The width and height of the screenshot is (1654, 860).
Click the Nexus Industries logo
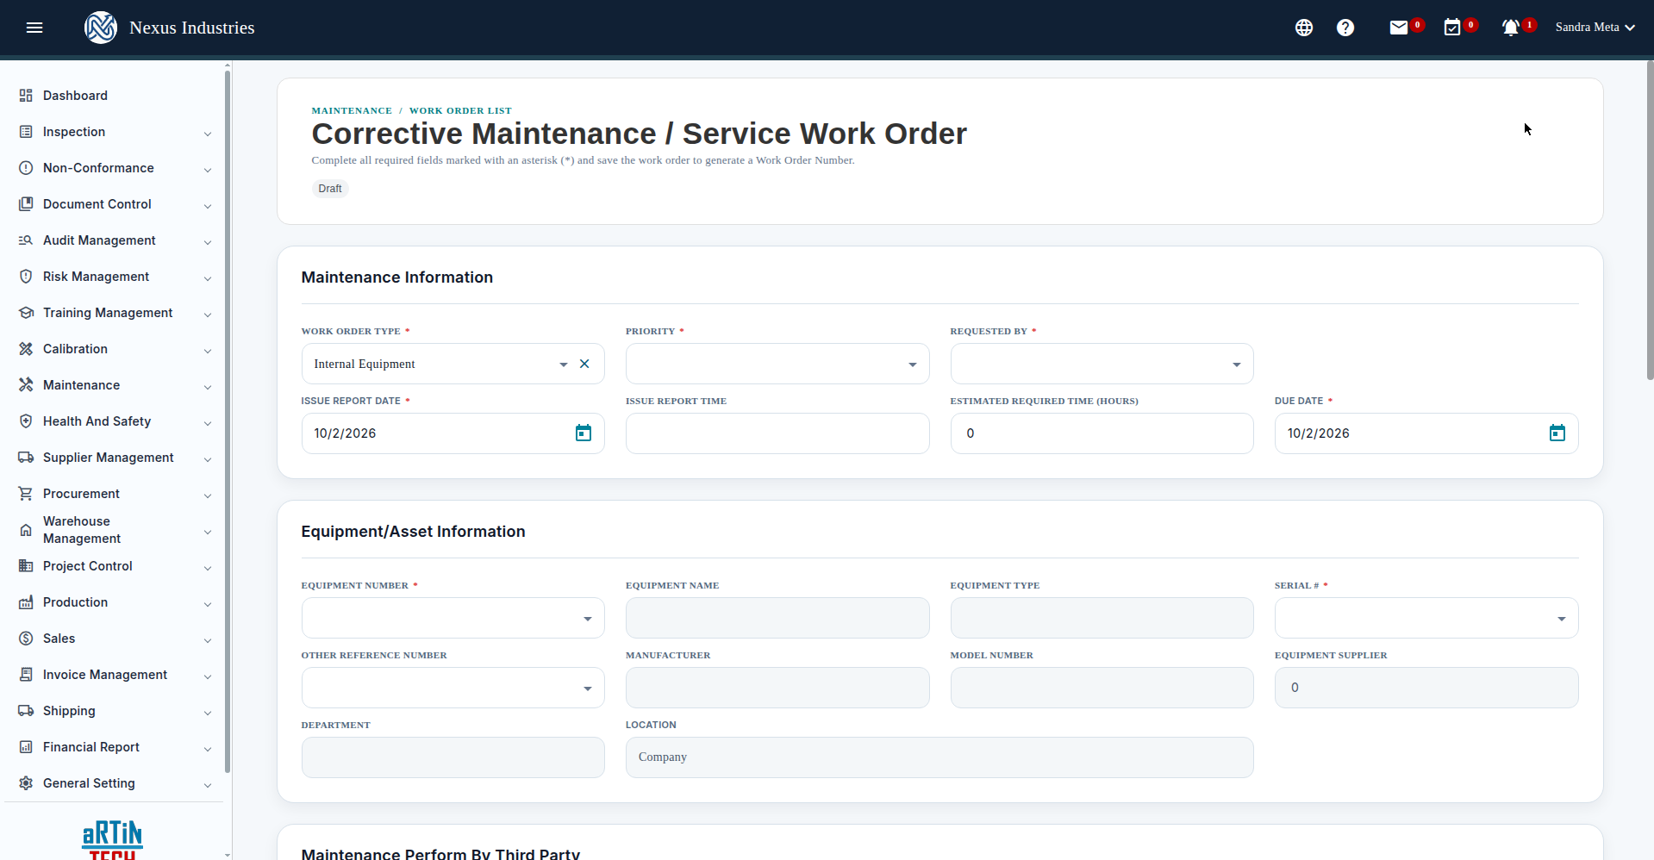coord(101,28)
